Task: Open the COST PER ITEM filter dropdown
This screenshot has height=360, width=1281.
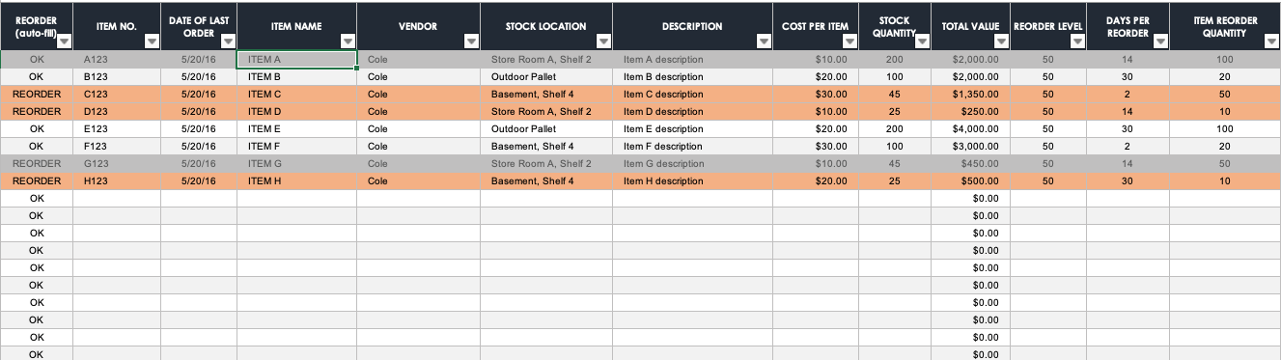Action: 849,42
